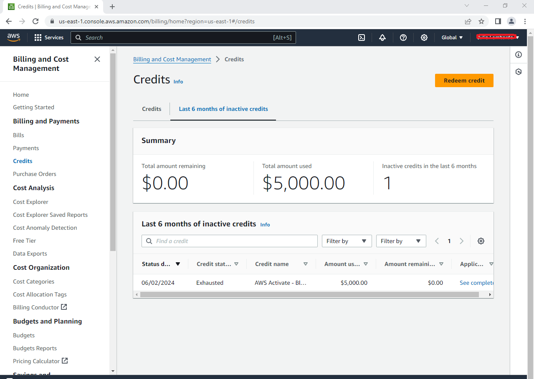Open the Chrome profile avatar
534x379 pixels.
[511, 21]
